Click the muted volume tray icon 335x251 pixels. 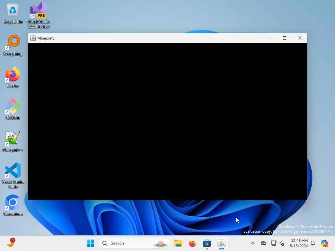pos(282,243)
